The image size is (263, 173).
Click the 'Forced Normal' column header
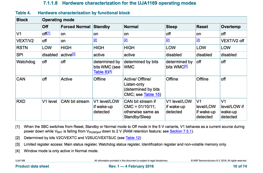coord(76,27)
